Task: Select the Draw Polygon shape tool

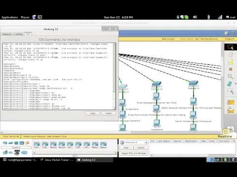Action: 230,84
